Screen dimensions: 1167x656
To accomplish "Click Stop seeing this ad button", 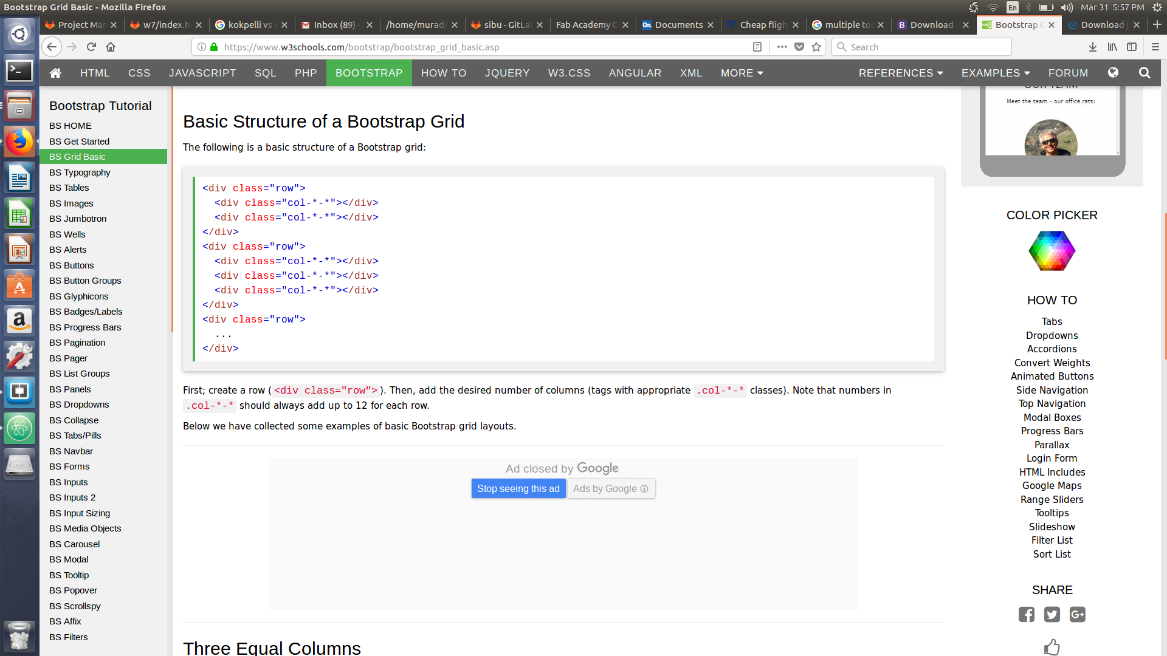I will (x=518, y=488).
